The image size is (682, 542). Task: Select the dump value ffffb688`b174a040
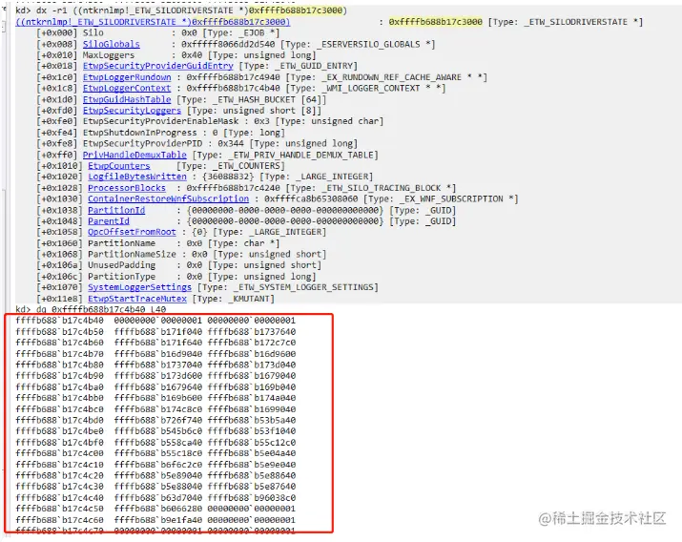(x=252, y=398)
